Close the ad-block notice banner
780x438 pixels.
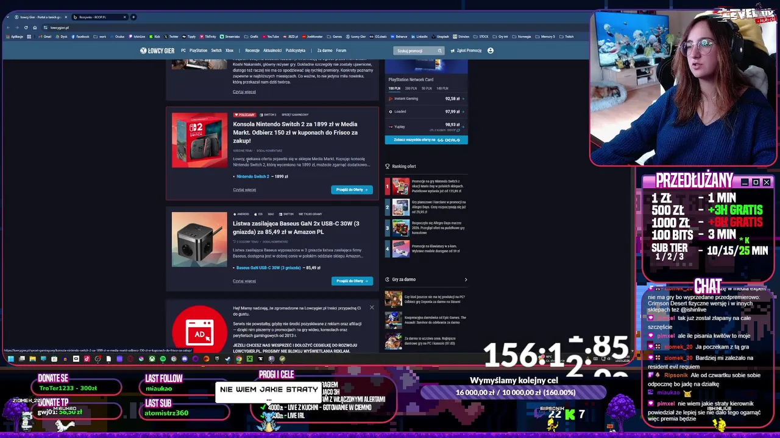[372, 307]
